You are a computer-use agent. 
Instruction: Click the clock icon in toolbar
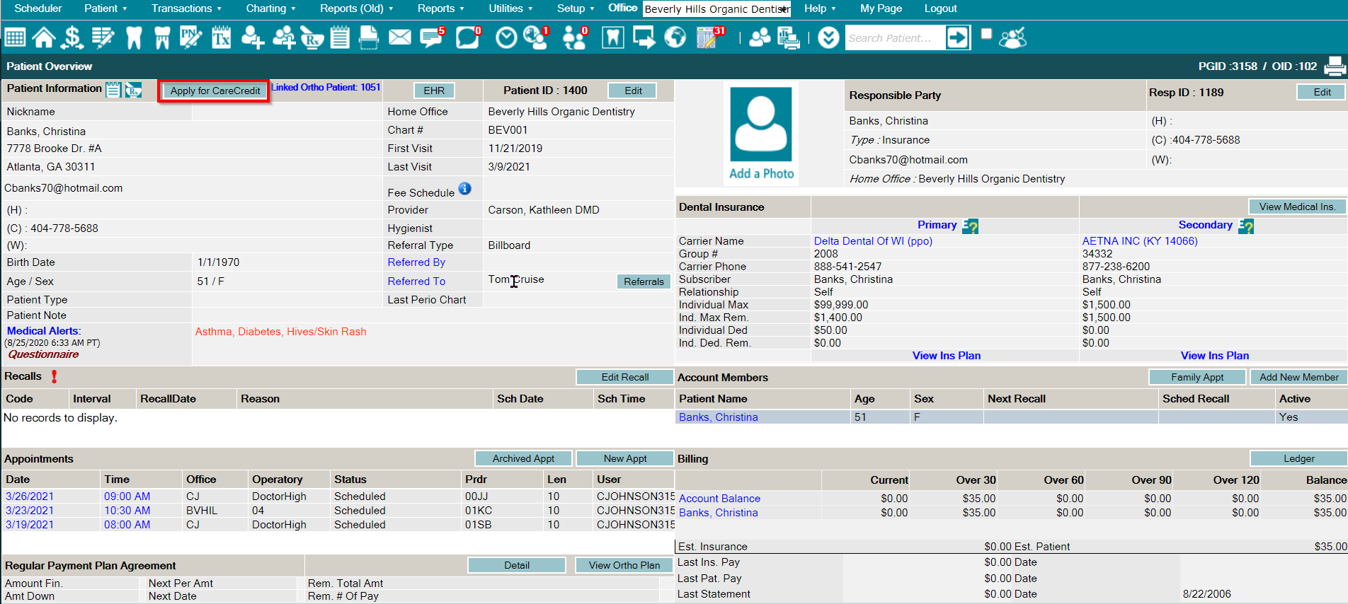[x=506, y=37]
